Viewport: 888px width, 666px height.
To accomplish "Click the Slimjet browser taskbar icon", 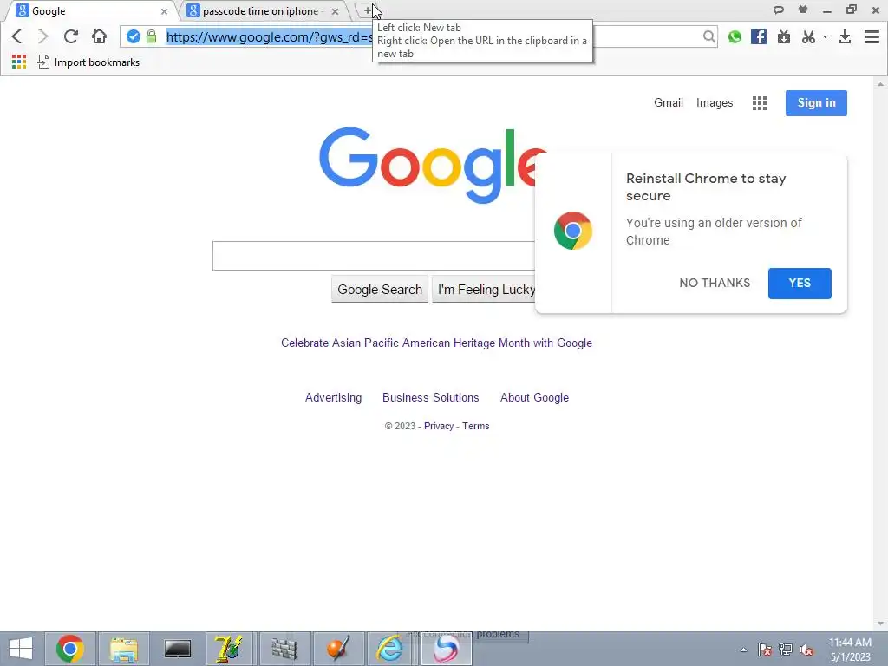I will click(x=447, y=649).
